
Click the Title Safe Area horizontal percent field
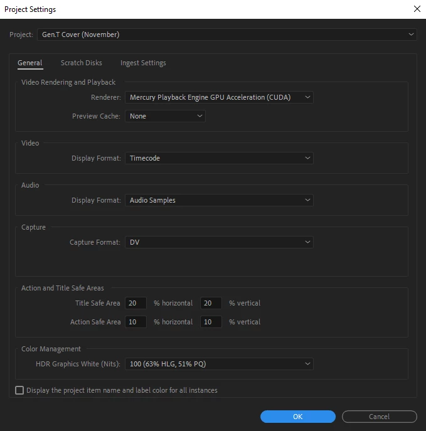[x=136, y=303]
